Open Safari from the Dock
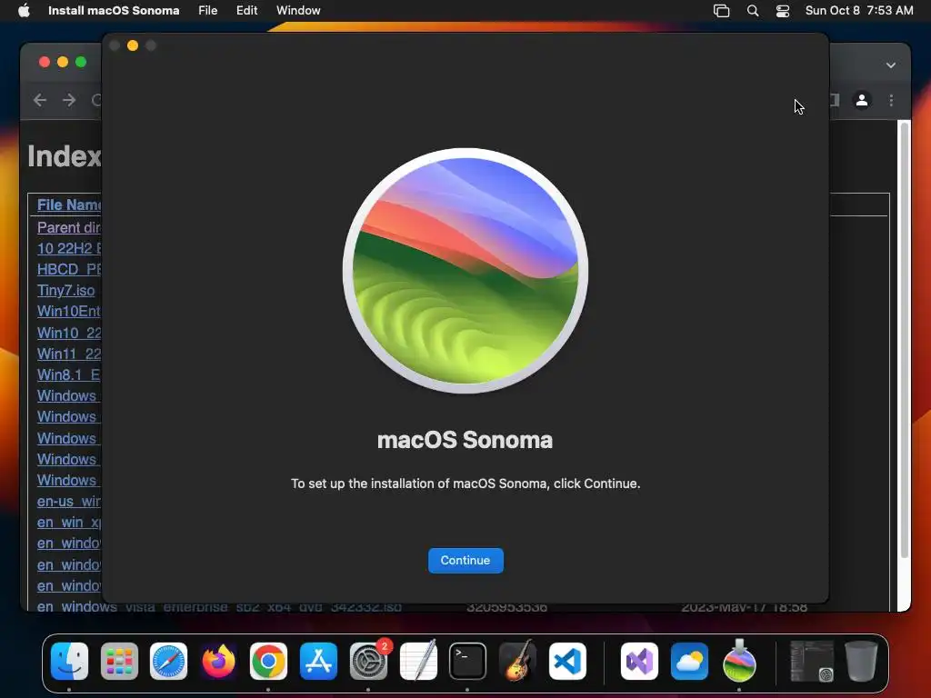The image size is (931, 698). [168, 662]
